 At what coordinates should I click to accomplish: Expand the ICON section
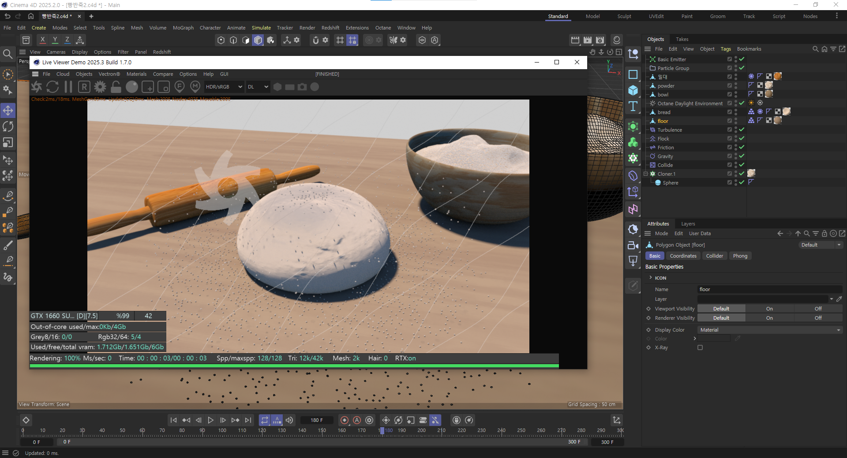(651, 278)
